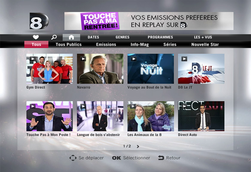Screen dimensions: 251x172
Task: Select the Nouvelle Star tab
Action: tap(205, 44)
